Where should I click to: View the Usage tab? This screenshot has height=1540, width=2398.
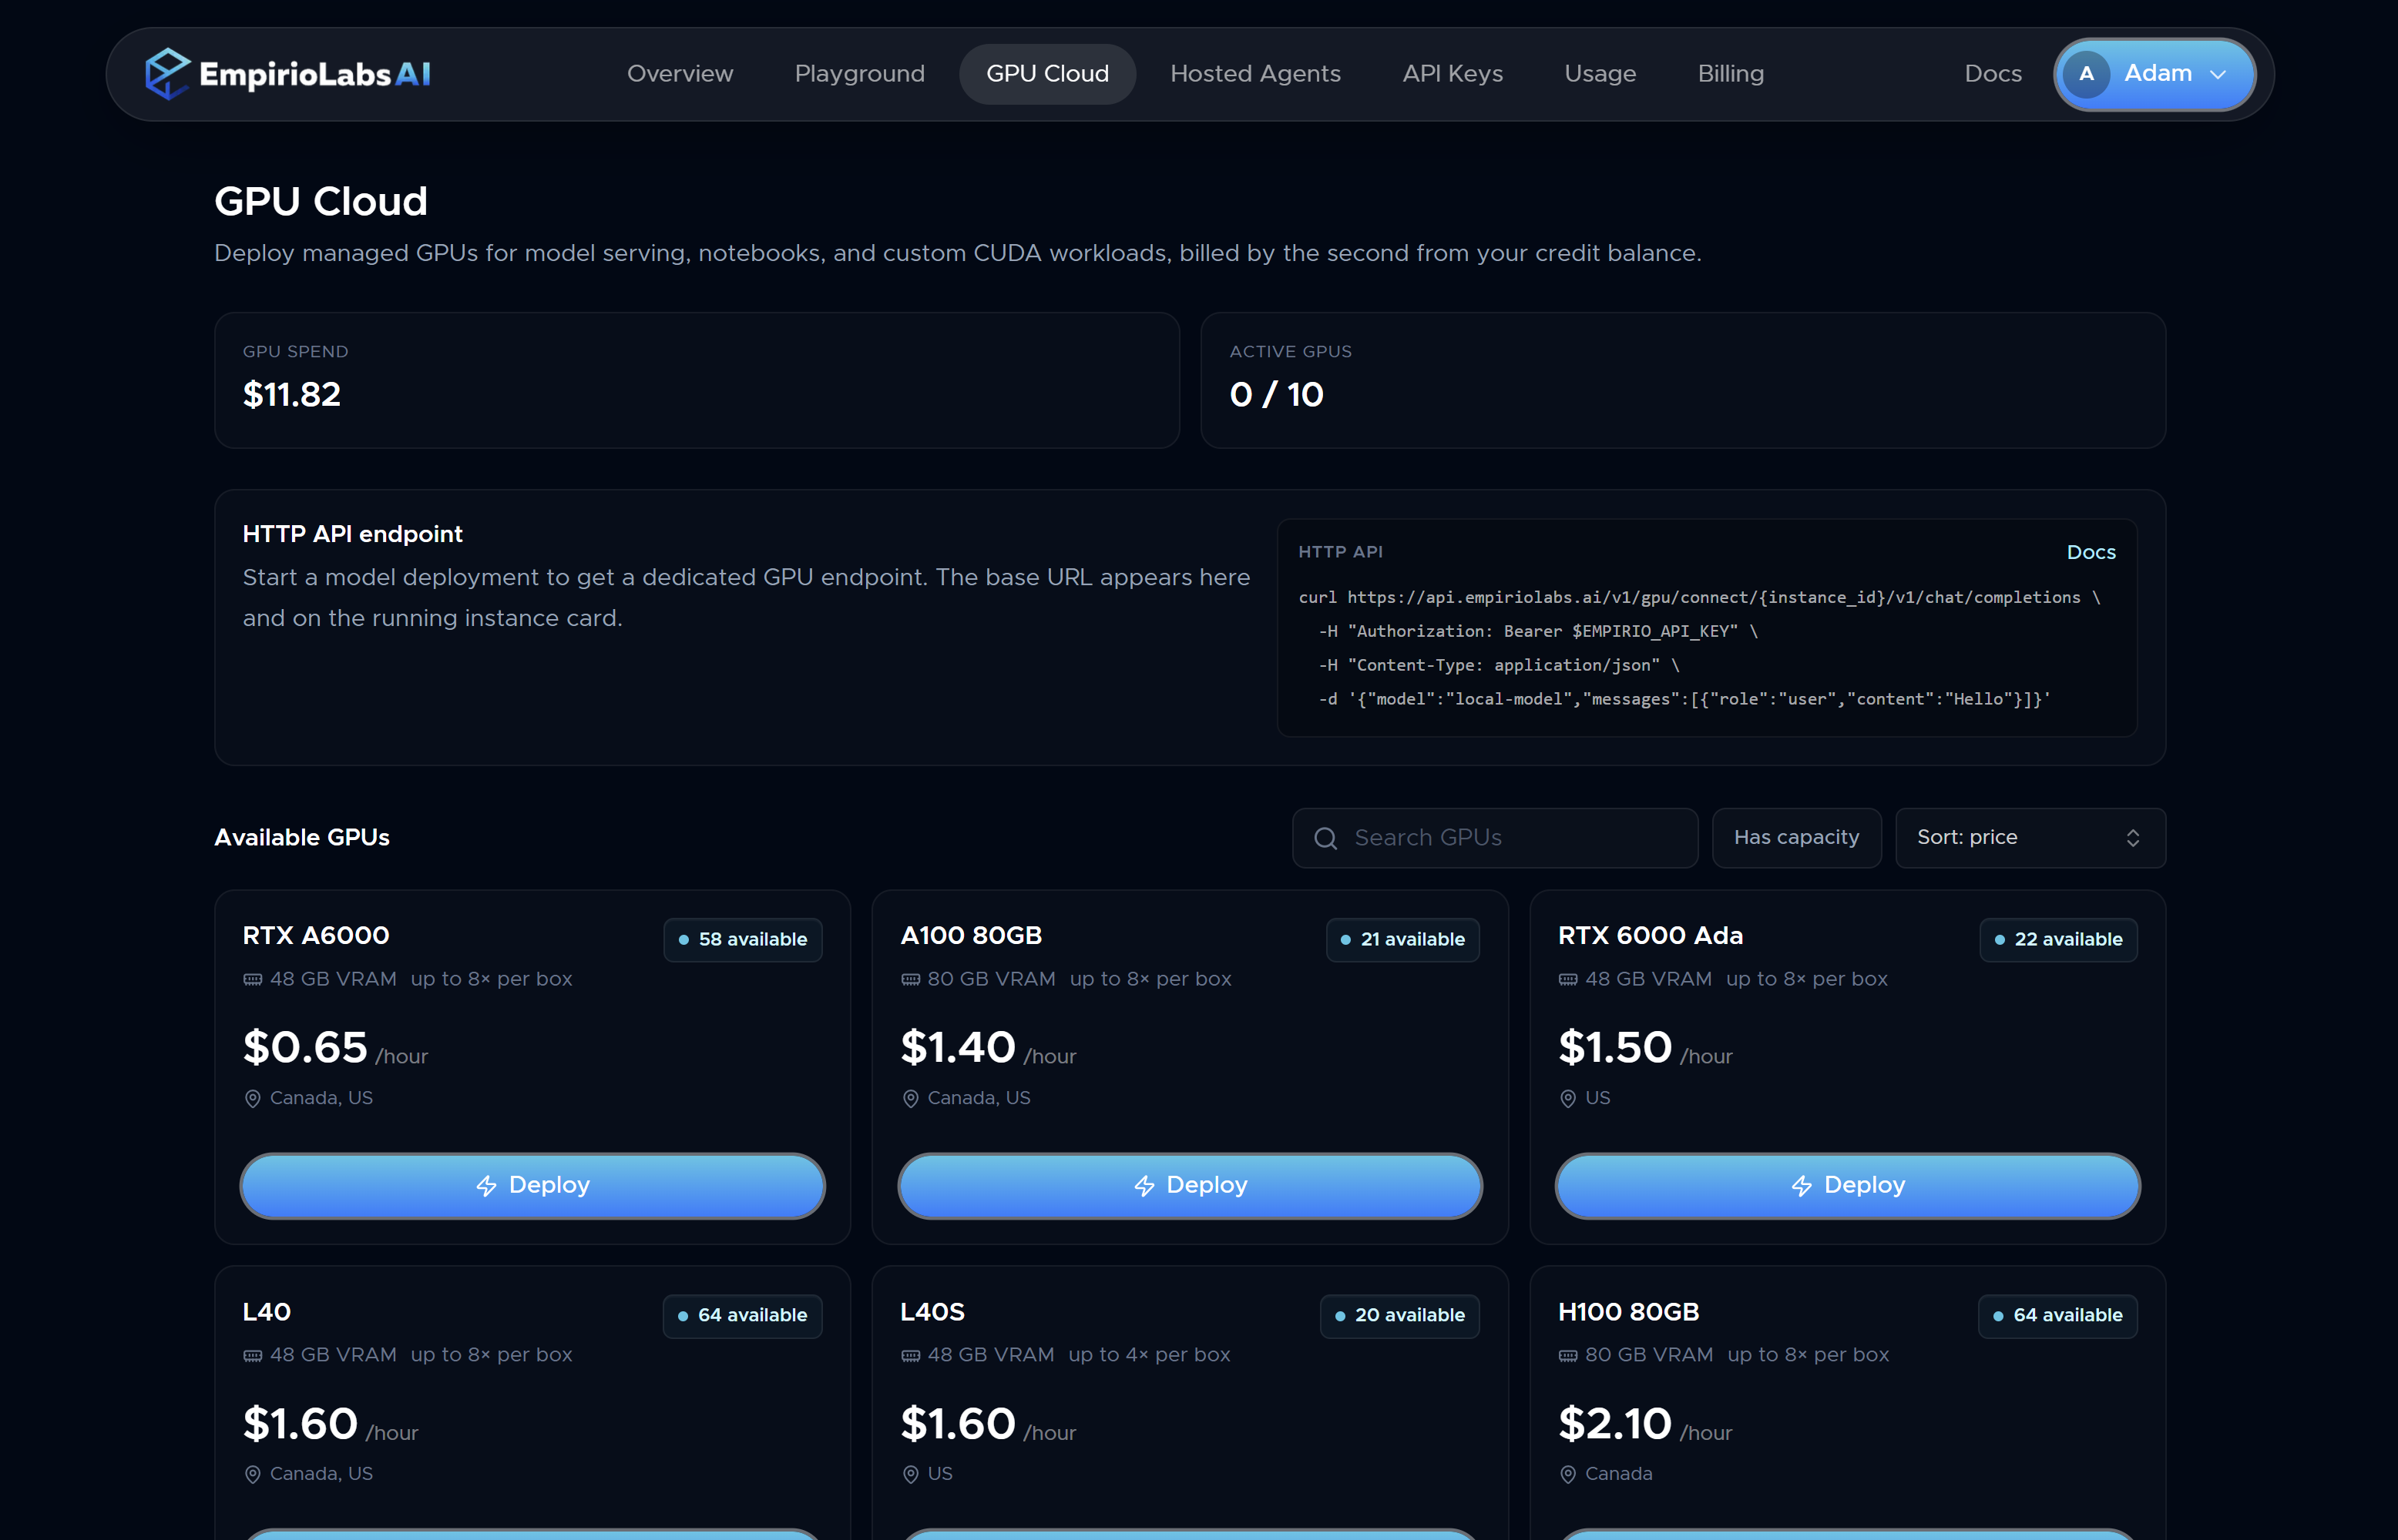1600,74
